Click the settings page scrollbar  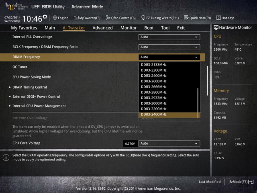tap(208, 80)
